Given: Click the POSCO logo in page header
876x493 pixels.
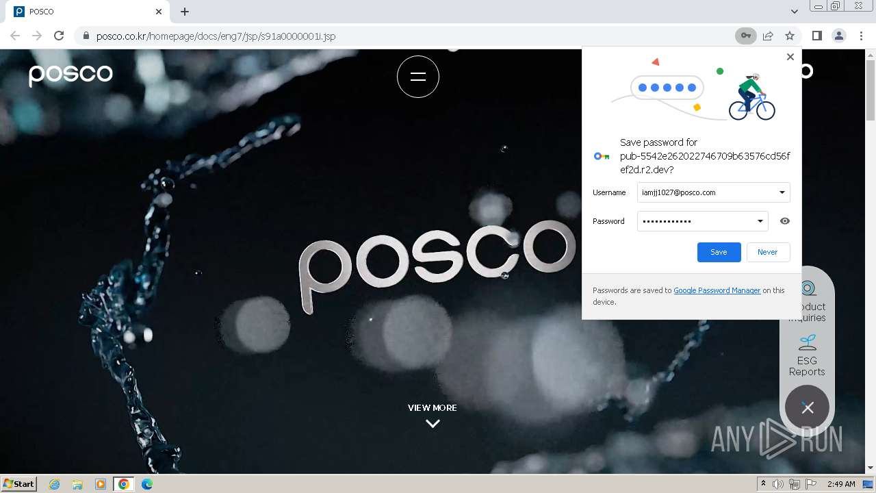Looking at the screenshot, I should [70, 74].
